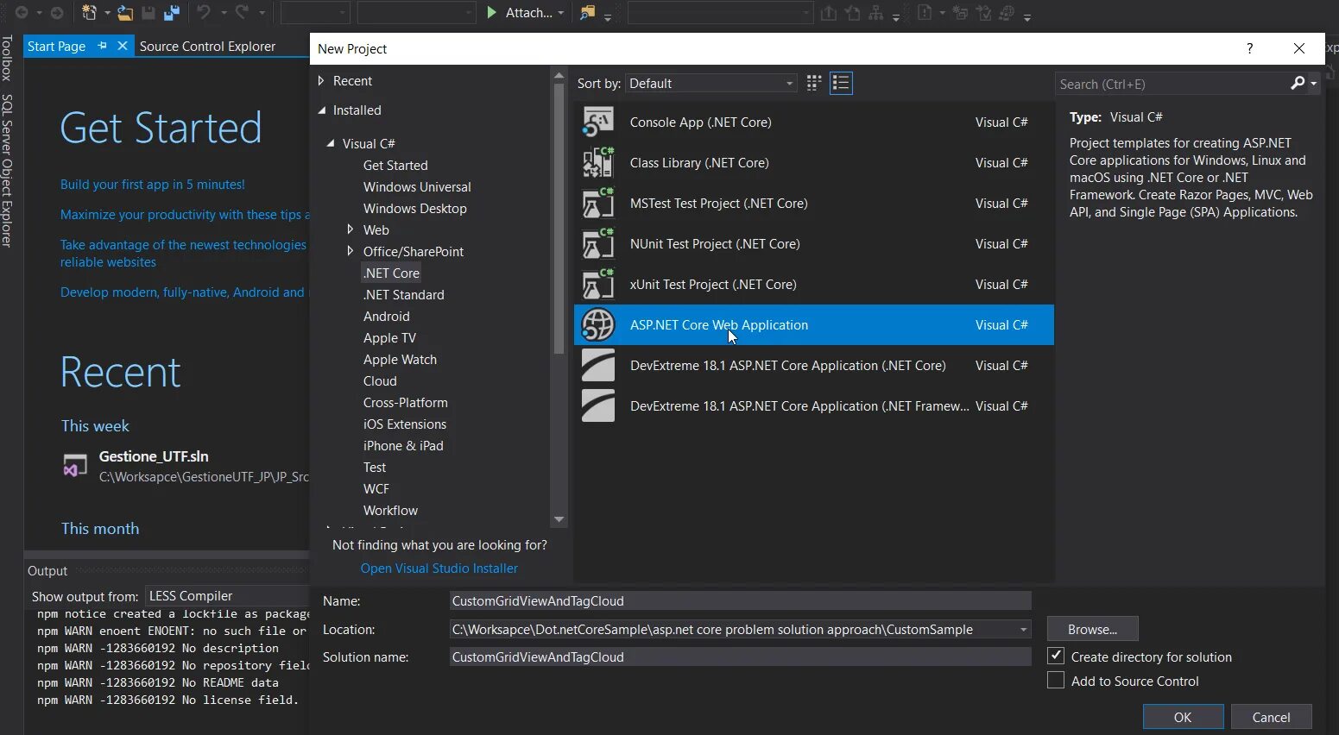Screen dimensions: 1339x735
Task: Click the Save icon in toolbar
Action: (x=148, y=12)
